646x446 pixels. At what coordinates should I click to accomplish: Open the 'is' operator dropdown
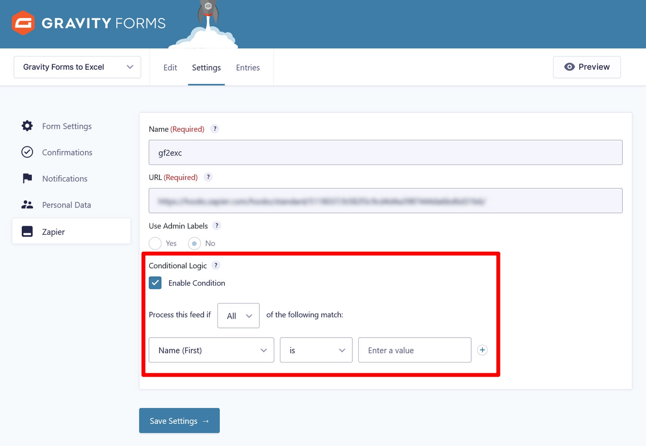point(316,350)
